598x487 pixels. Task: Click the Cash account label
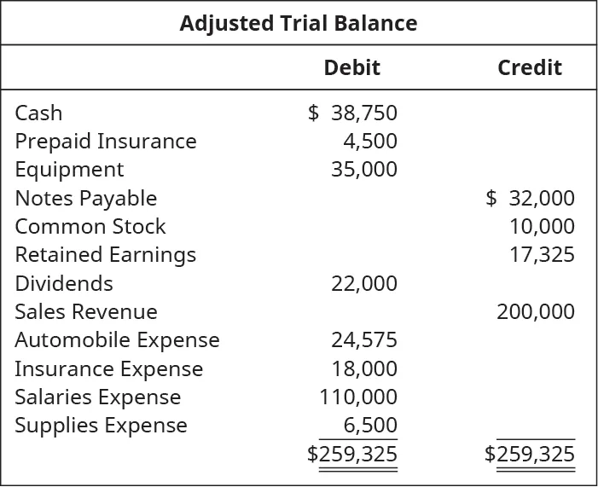[x=39, y=113]
